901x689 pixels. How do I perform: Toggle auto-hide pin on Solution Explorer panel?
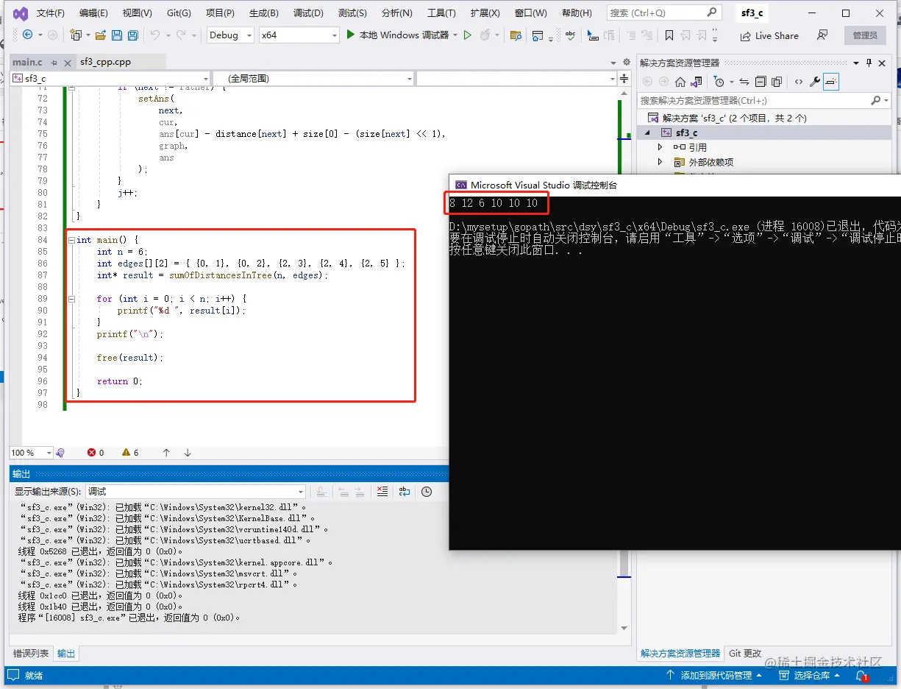(x=869, y=63)
